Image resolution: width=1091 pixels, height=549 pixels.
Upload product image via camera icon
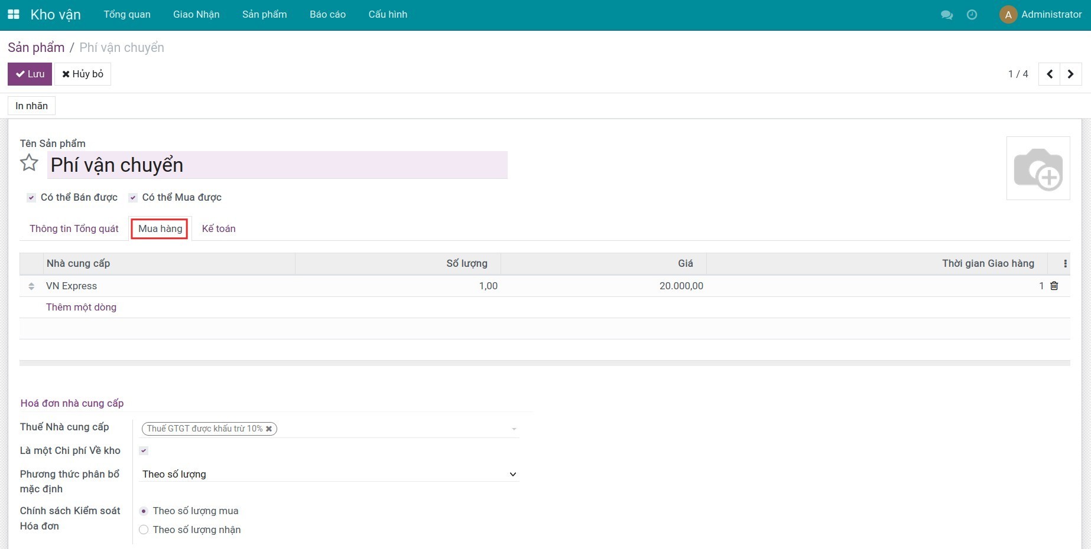(1038, 169)
